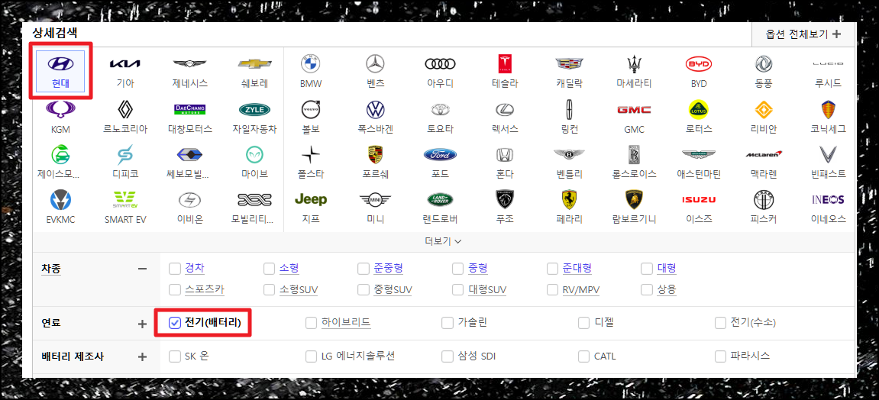879x400 pixels.
Task: Select the Audi (아우디) rings logo
Action: click(440, 64)
